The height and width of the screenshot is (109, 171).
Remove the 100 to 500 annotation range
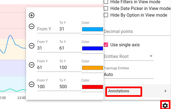pos(32,84)
